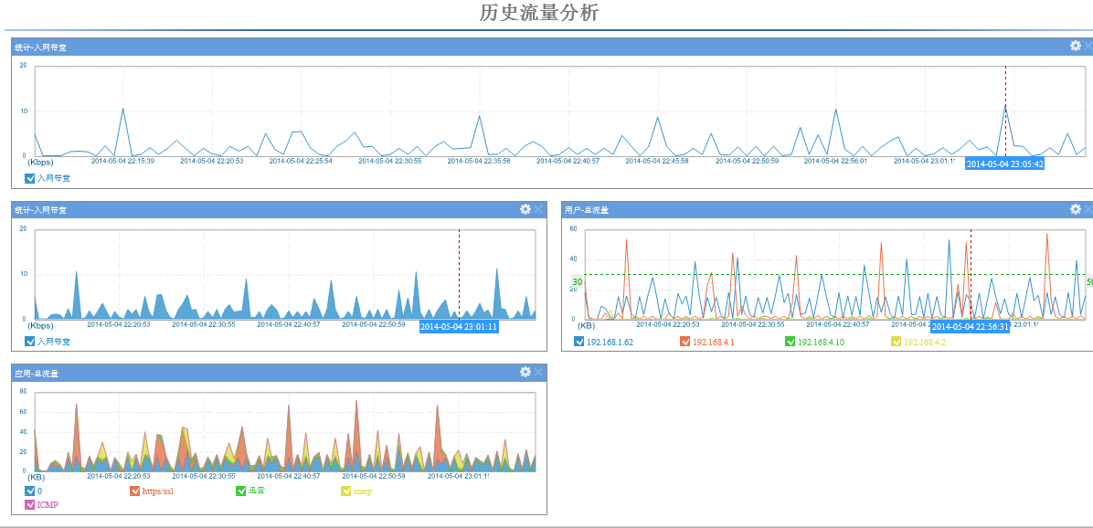Open gear settings on 用户-总流量 panel
The height and width of the screenshot is (528, 1093).
point(1076,209)
